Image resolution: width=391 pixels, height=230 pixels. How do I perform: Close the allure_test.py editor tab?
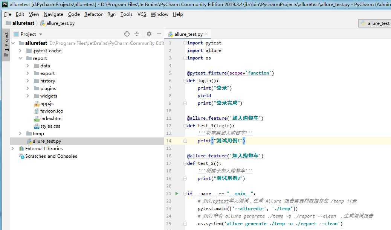point(206,34)
